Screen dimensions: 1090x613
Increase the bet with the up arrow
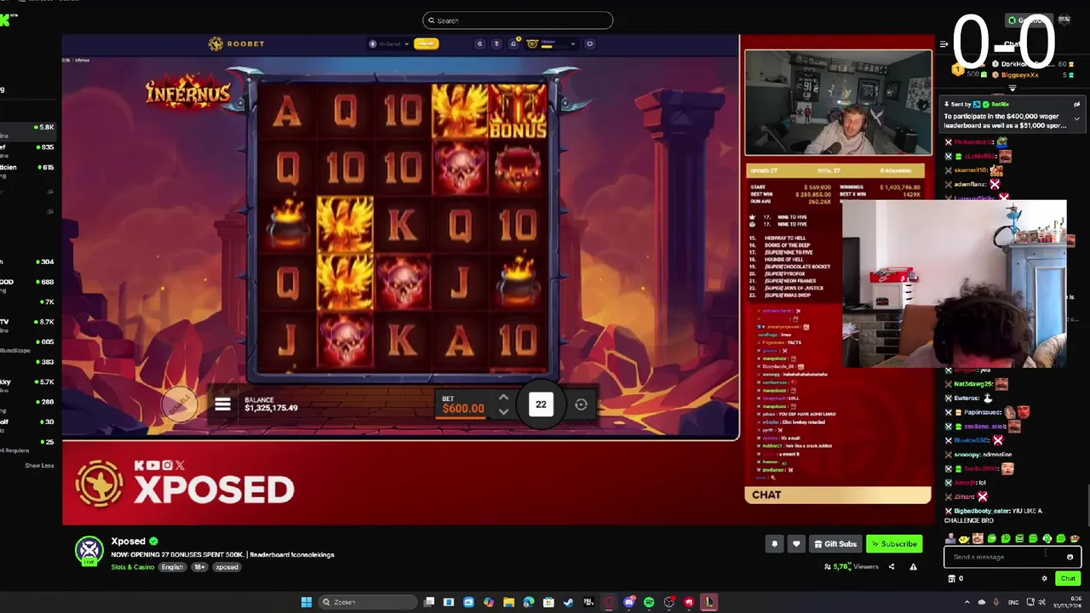tap(503, 398)
